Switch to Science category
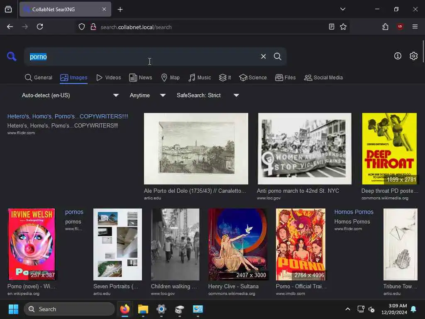This screenshot has width=425, height=319. coord(253,78)
